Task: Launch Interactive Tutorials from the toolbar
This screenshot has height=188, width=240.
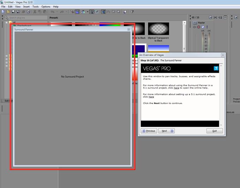Action: pos(125,12)
